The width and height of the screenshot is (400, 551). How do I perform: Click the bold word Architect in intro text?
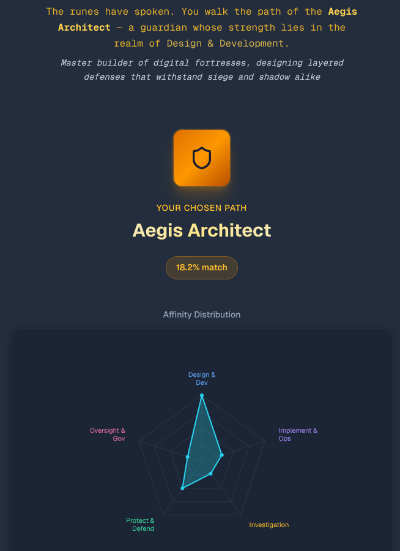pyautogui.click(x=84, y=28)
